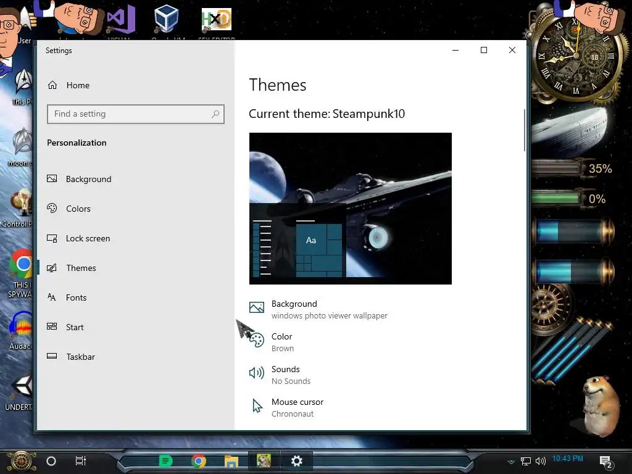The image size is (632, 474).
Task: Click the Taskbar icon in sidebar
Action: pyautogui.click(x=52, y=356)
